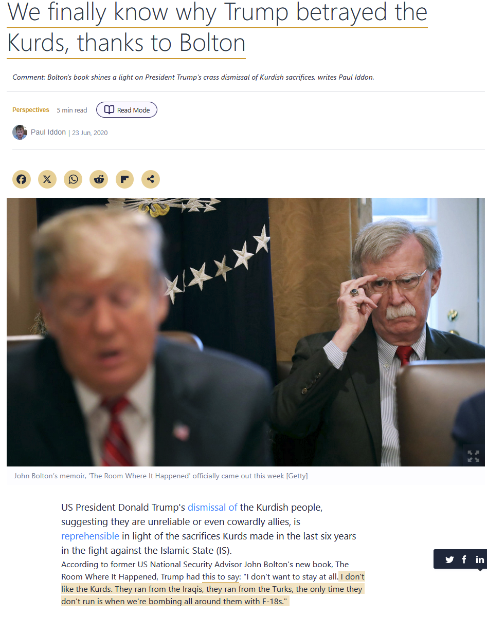The width and height of the screenshot is (487, 617).
Task: Share article via WhatsApp
Action: point(73,179)
